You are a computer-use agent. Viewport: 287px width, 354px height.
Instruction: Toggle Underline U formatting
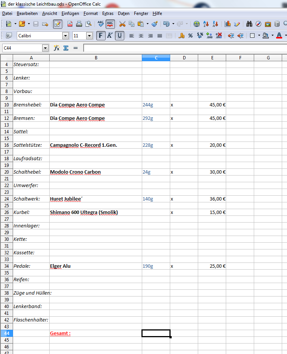(x=119, y=35)
